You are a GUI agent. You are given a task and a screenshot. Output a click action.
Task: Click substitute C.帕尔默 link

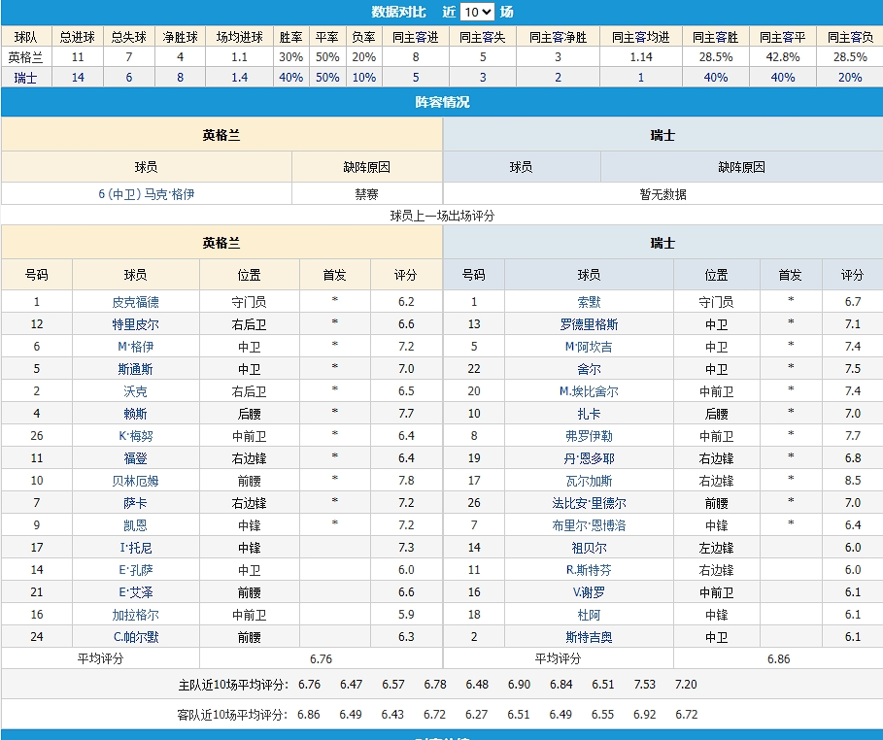(x=135, y=637)
